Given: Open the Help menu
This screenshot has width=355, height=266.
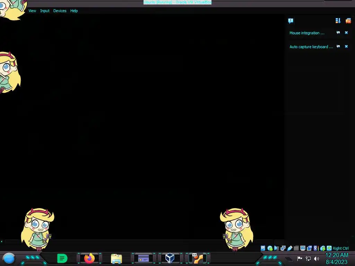Looking at the screenshot, I should click(74, 11).
